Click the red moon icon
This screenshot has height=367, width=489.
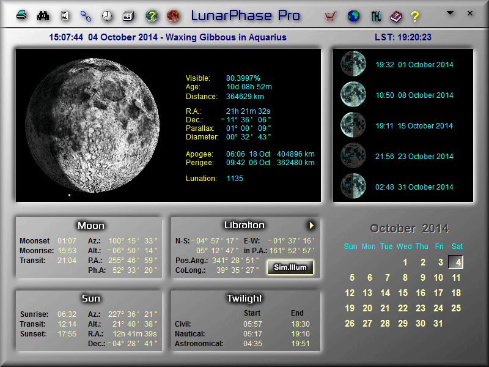[173, 16]
